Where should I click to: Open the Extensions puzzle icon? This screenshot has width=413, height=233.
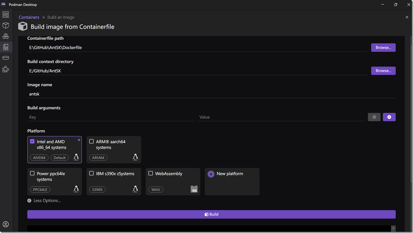tap(6, 69)
